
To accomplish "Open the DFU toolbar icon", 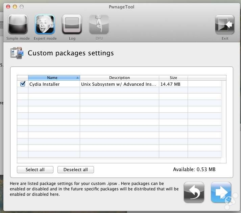I will pyautogui.click(x=99, y=24).
